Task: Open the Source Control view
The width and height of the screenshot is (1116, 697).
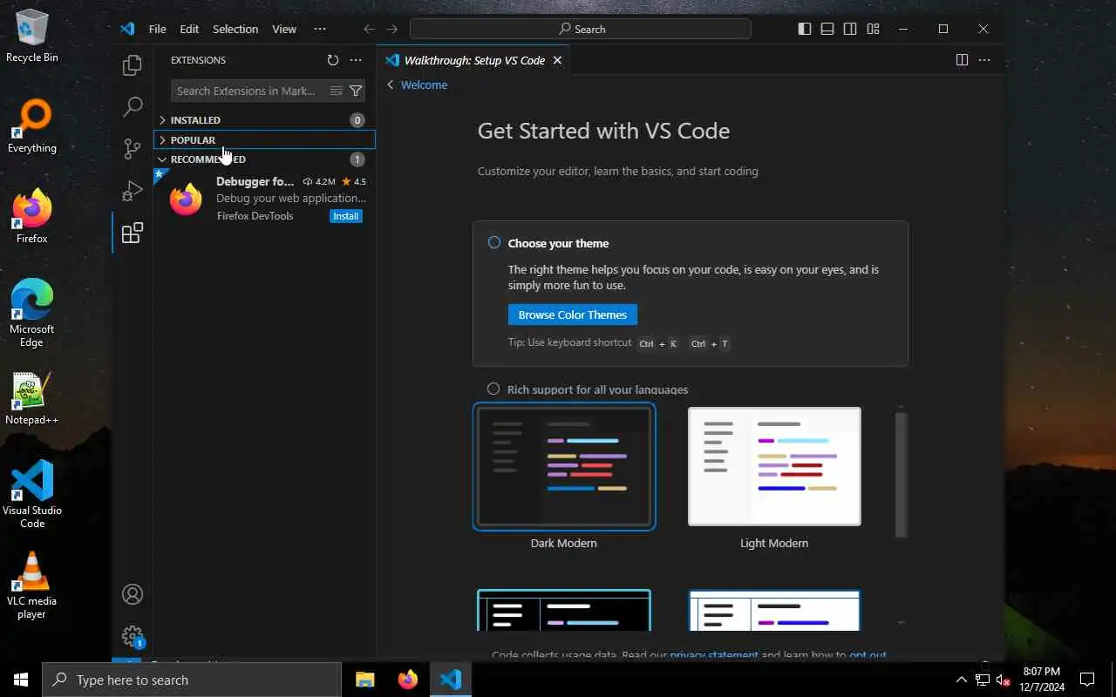Action: pyautogui.click(x=132, y=149)
